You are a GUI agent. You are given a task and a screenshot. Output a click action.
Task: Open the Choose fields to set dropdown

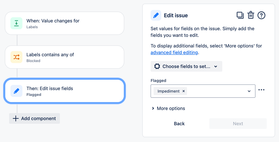(186, 67)
